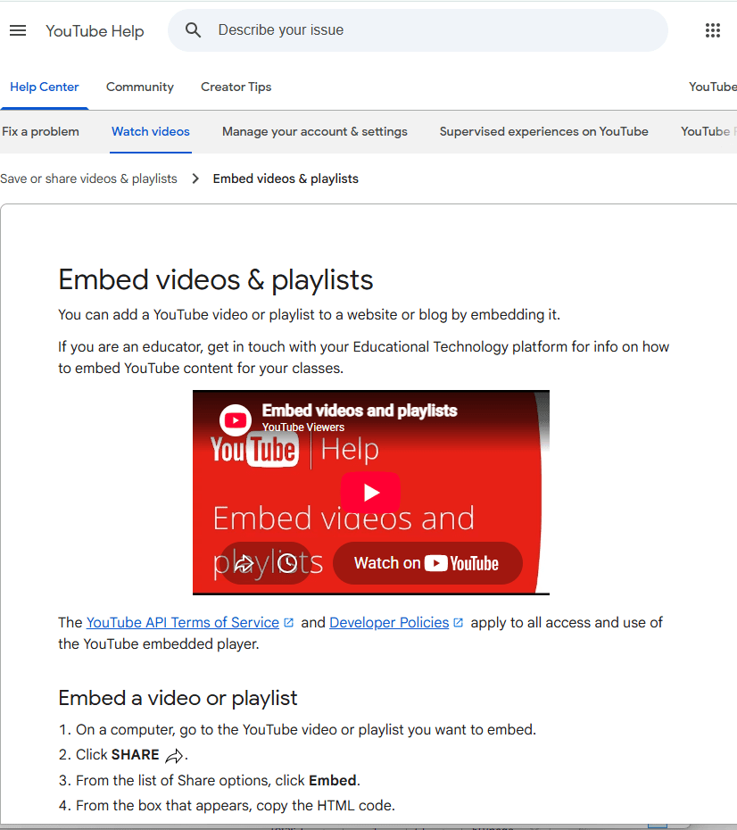Click the video share arrow icon
The height and width of the screenshot is (830, 737).
pyautogui.click(x=244, y=563)
